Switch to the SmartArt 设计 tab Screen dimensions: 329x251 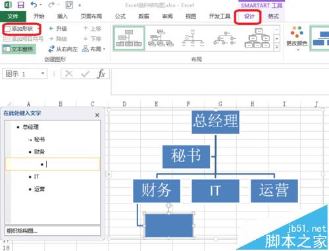(249, 16)
